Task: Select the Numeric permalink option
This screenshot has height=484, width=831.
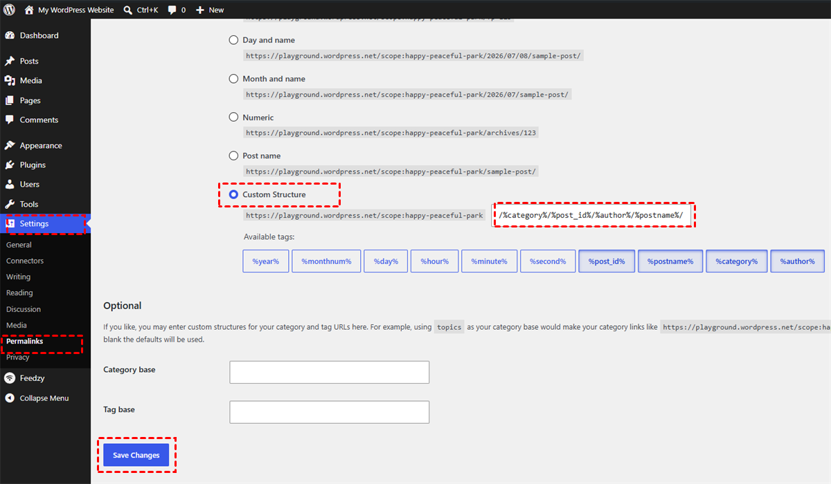Action: tap(234, 117)
